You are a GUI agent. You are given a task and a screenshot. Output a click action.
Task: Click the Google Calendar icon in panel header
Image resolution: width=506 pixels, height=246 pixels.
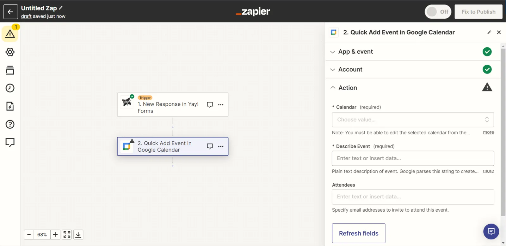point(334,32)
